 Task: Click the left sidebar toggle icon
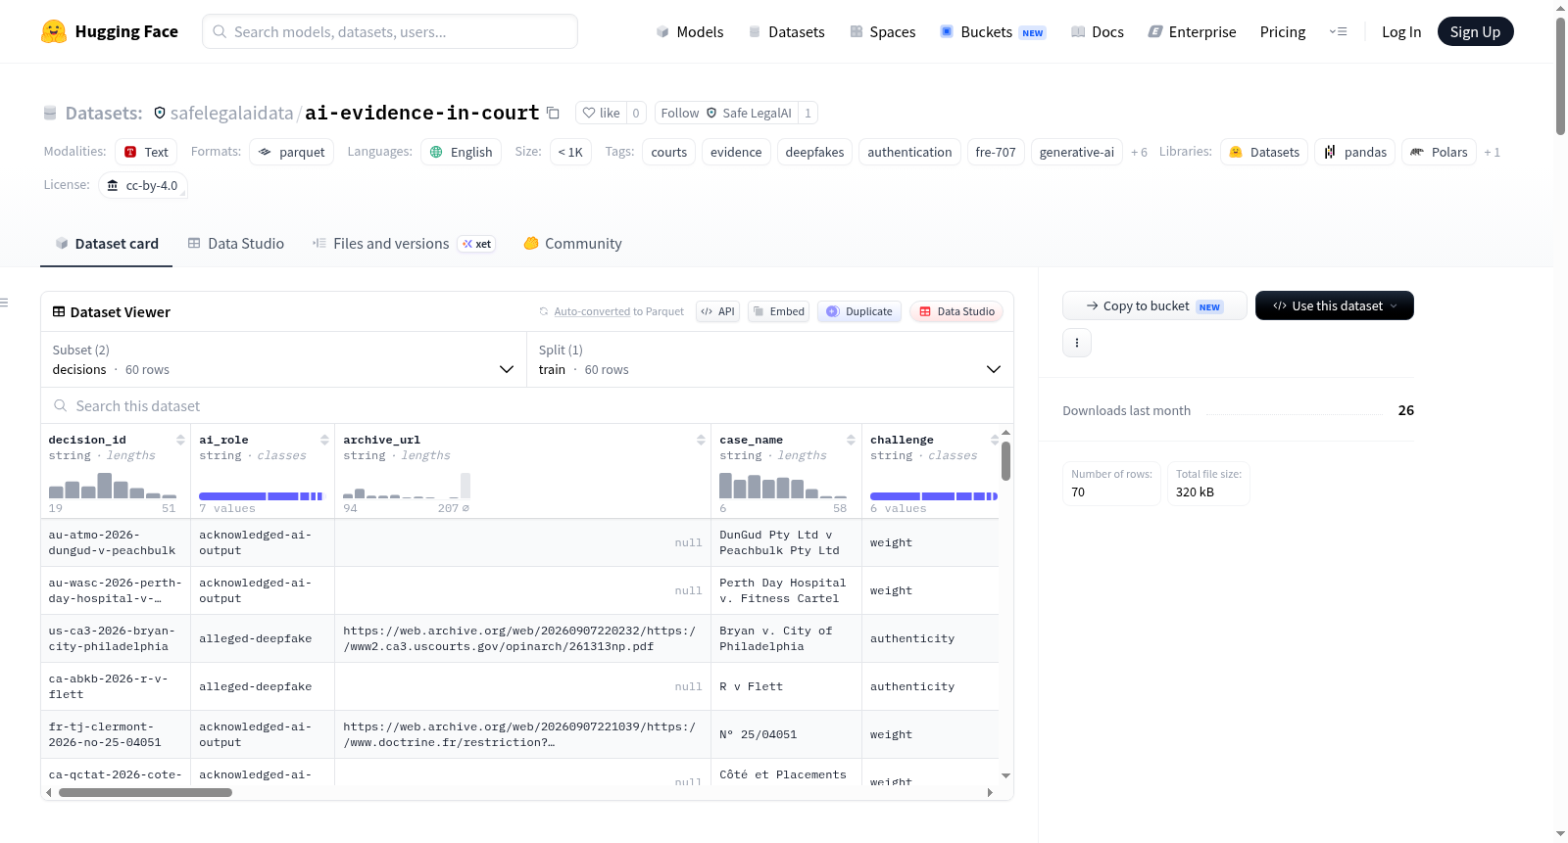[4, 303]
